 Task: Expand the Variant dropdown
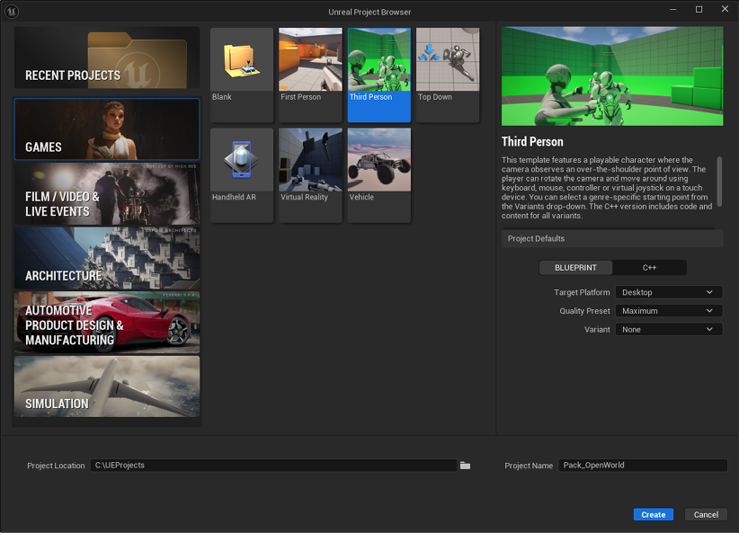[x=668, y=329]
